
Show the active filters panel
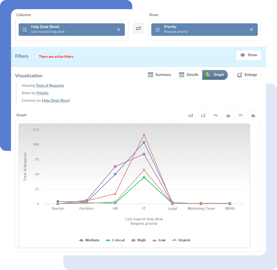tap(249, 55)
